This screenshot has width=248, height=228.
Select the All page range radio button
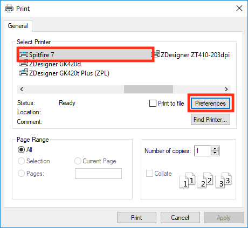point(21,150)
